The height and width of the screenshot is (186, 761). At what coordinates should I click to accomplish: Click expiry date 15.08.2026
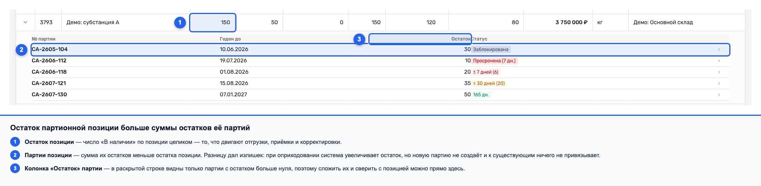coord(234,83)
